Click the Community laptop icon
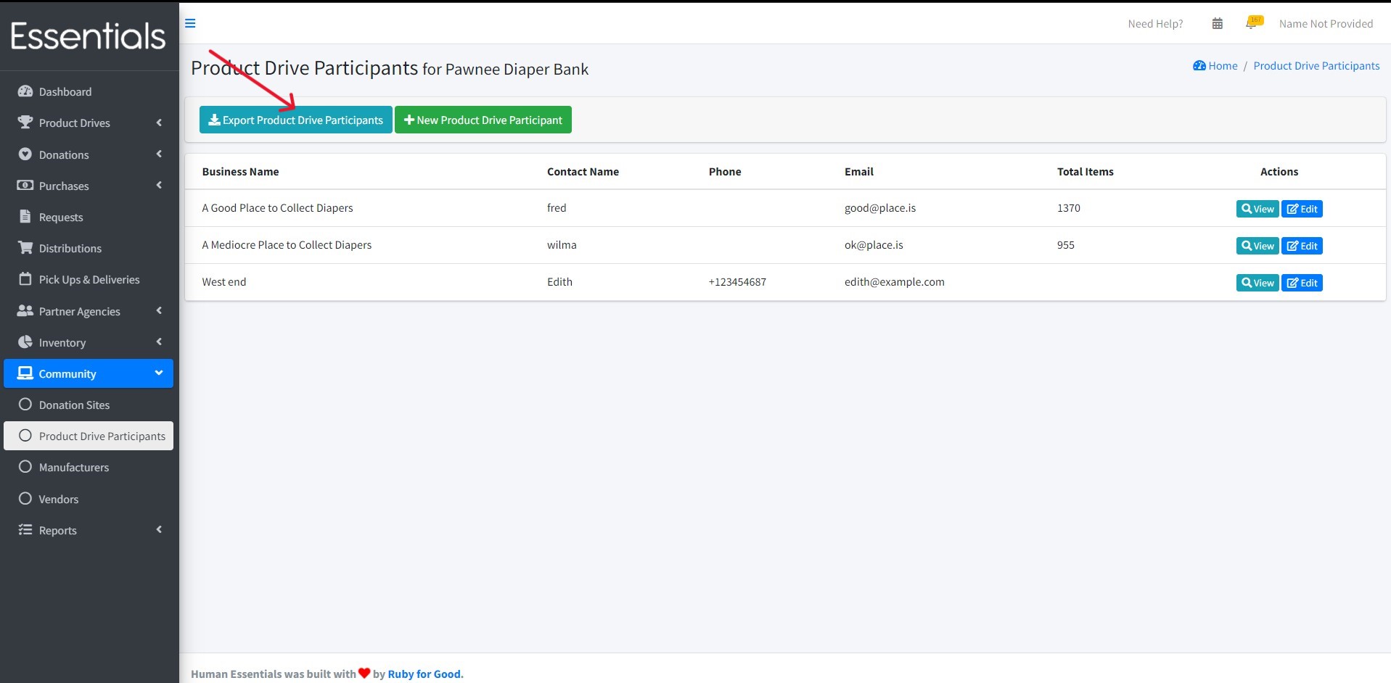The height and width of the screenshot is (683, 1391). [25, 373]
